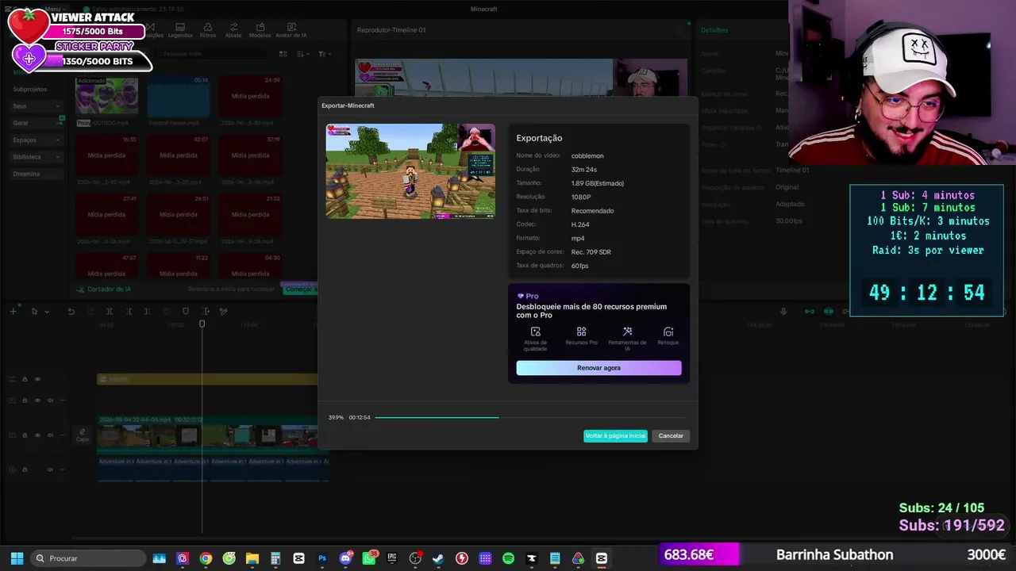
Task: Lock the main video track with Capa
Action: pyautogui.click(x=25, y=435)
